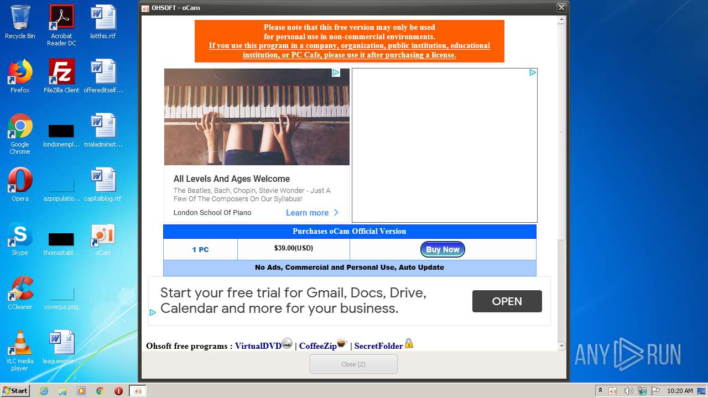The image size is (708, 398).
Task: Open Windows Media Player in taskbar
Action: 81,391
